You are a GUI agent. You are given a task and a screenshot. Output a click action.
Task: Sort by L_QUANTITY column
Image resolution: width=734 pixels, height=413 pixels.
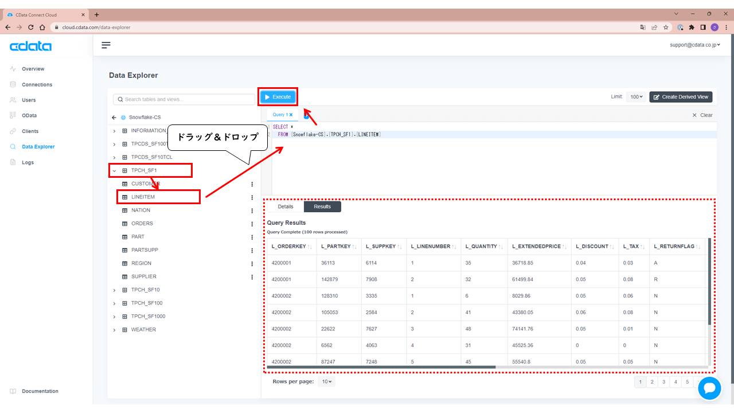click(x=501, y=247)
